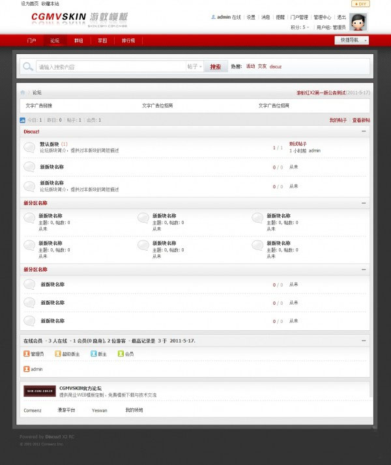Click the CGMVSKIN official forum banner image

point(40,391)
